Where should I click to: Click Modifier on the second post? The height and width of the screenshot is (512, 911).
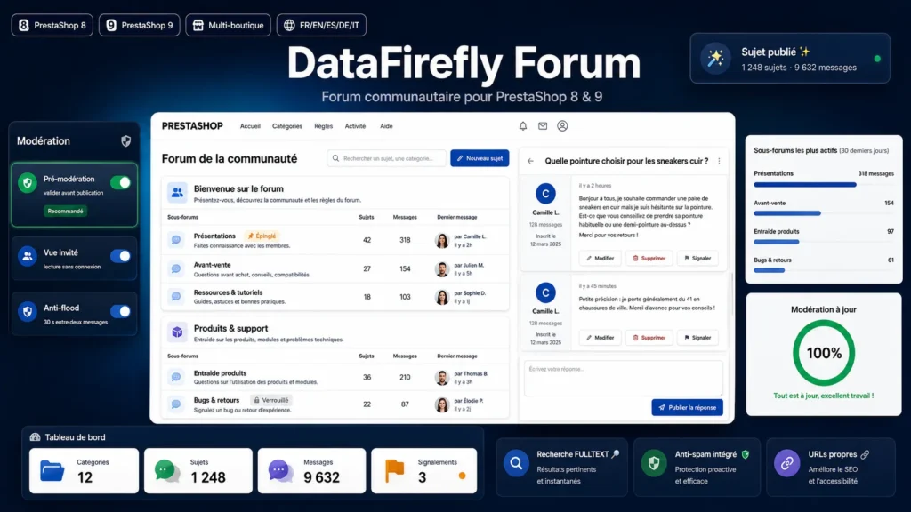pyautogui.click(x=601, y=338)
